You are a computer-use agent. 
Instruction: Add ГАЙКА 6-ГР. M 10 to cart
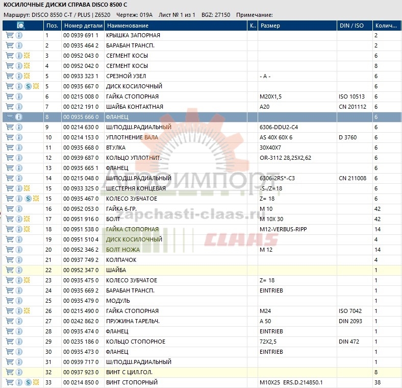10,209
